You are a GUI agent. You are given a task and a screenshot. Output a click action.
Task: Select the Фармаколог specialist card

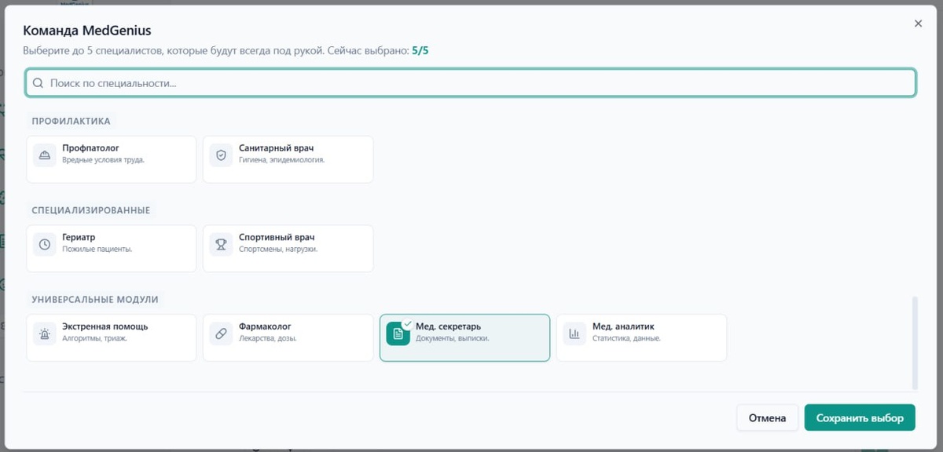(288, 337)
